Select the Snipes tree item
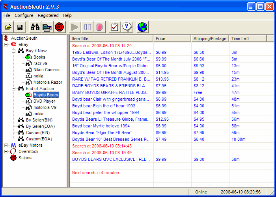Image resolution: width=276 pixels, height=197 pixels. click(x=25, y=158)
